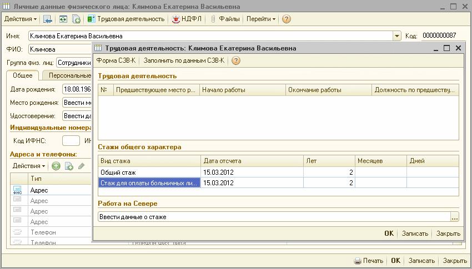
Task: Click ellipsis button beside Ввести данные о стаже
Action: (455, 217)
